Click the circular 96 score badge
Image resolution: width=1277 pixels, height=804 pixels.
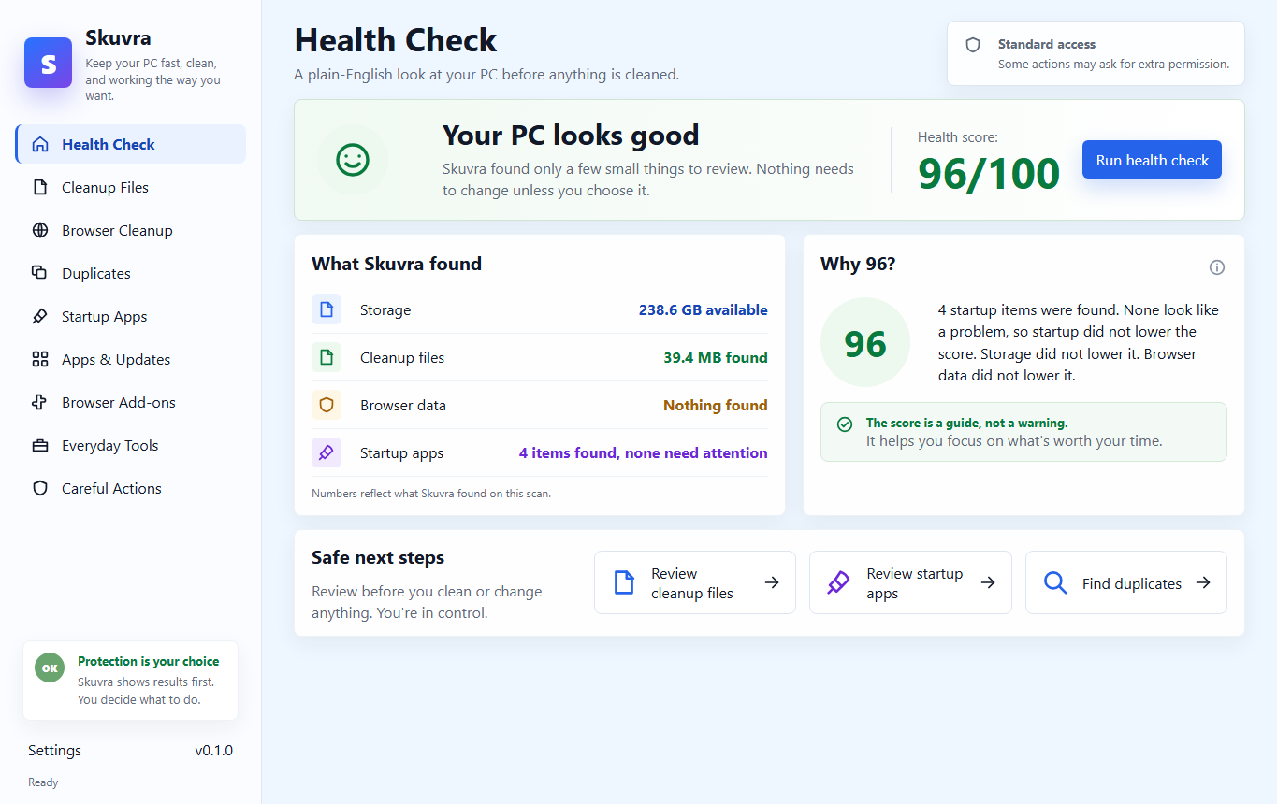pos(865,342)
